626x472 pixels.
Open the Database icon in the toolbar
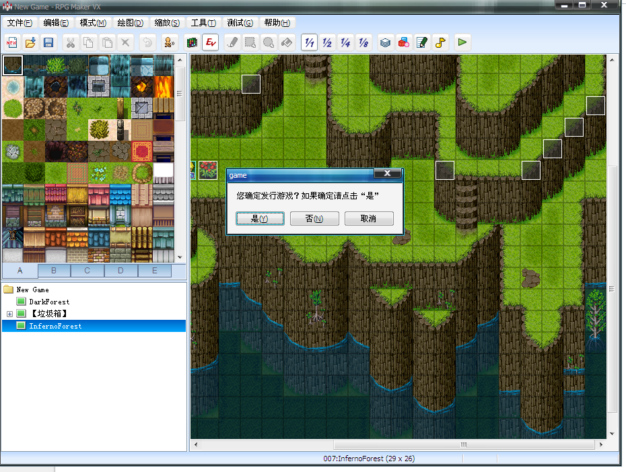pos(385,42)
